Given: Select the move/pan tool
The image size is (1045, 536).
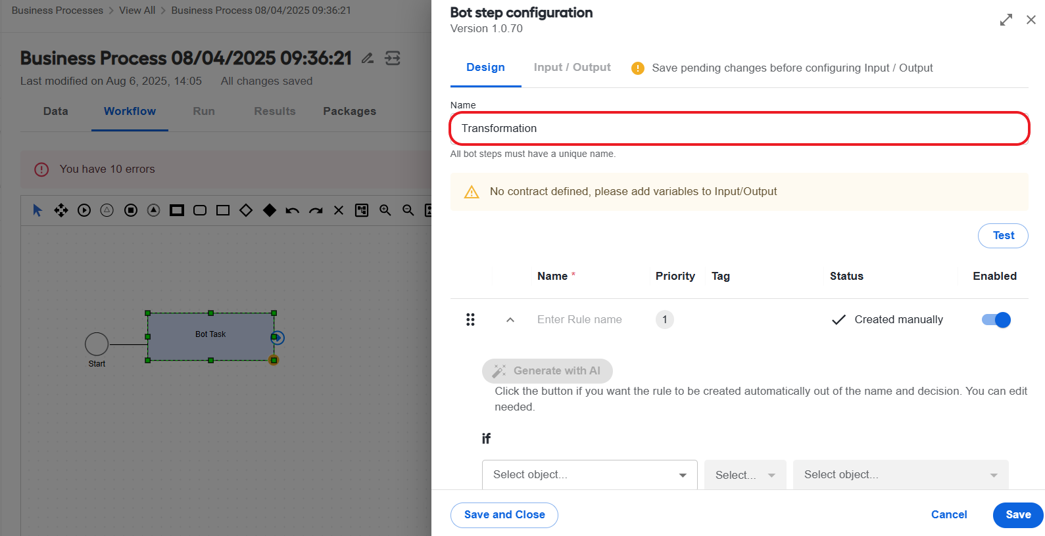Looking at the screenshot, I should coord(61,210).
